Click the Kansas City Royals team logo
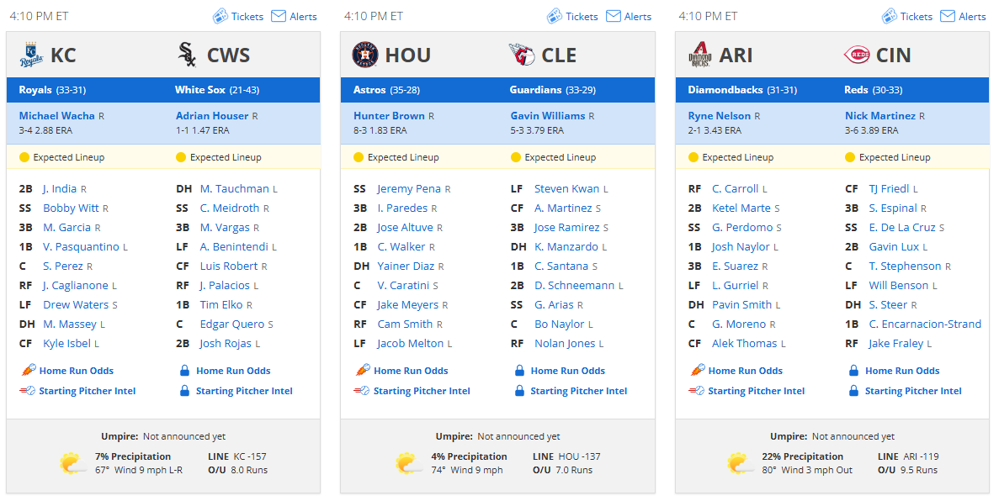Screen dimensions: 999x501 31,55
